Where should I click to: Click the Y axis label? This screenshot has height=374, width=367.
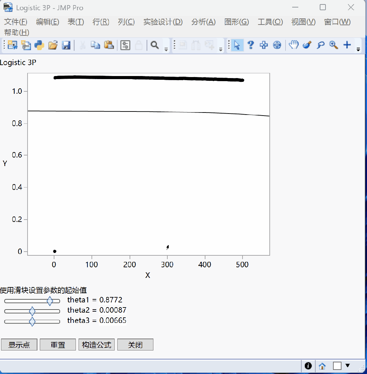pos(5,164)
